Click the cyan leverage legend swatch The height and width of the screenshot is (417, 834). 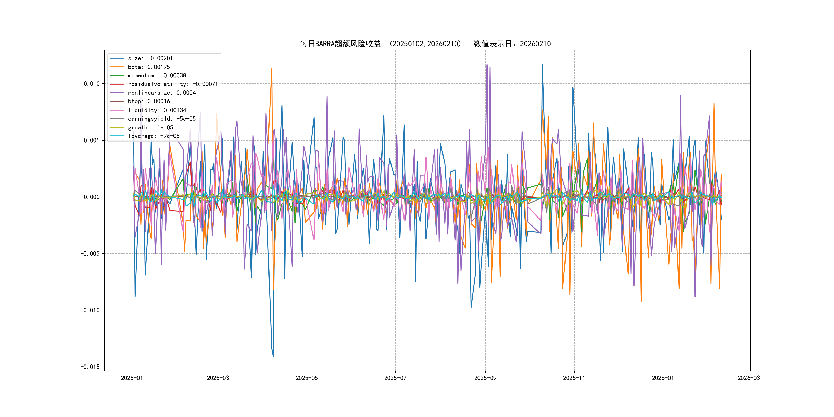[117, 136]
